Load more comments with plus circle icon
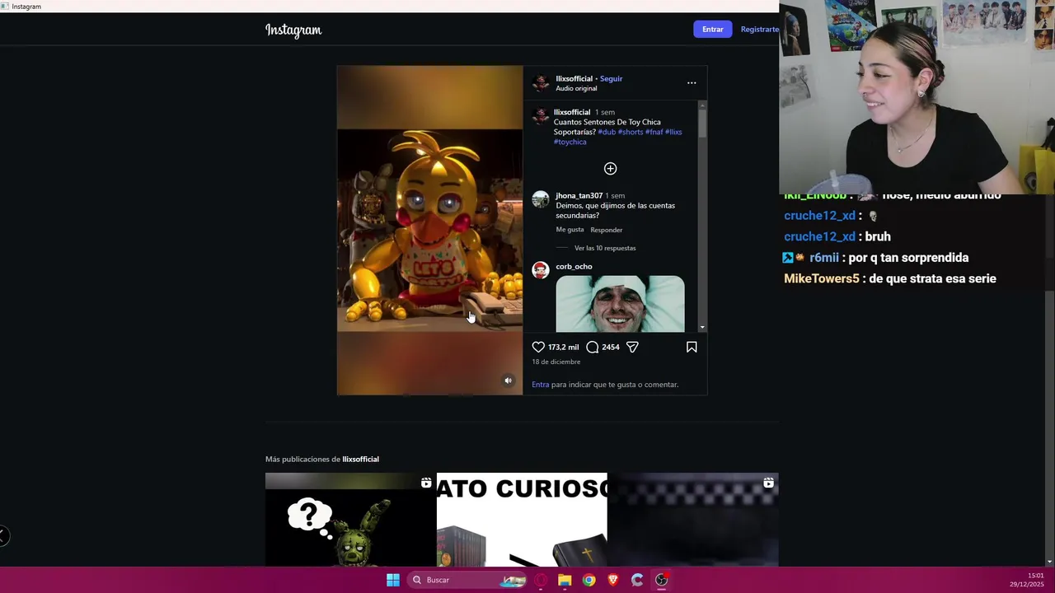 (610, 168)
